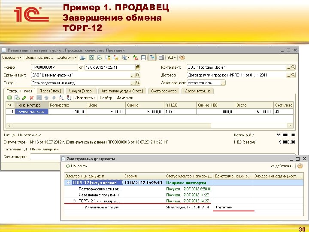
Task: Switch to the Агентские услуги tab
Action: tap(122, 91)
